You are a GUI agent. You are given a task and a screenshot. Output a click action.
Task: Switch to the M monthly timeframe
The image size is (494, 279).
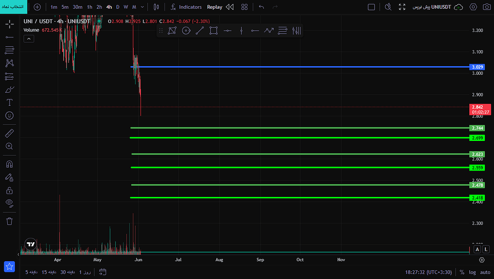pyautogui.click(x=134, y=7)
